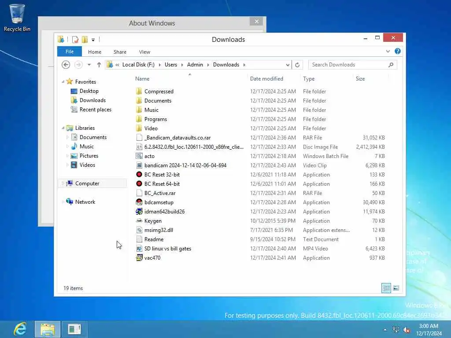Click Local Disk (F:) in breadcrumb
Screen dimensions: 451x338
138,65
